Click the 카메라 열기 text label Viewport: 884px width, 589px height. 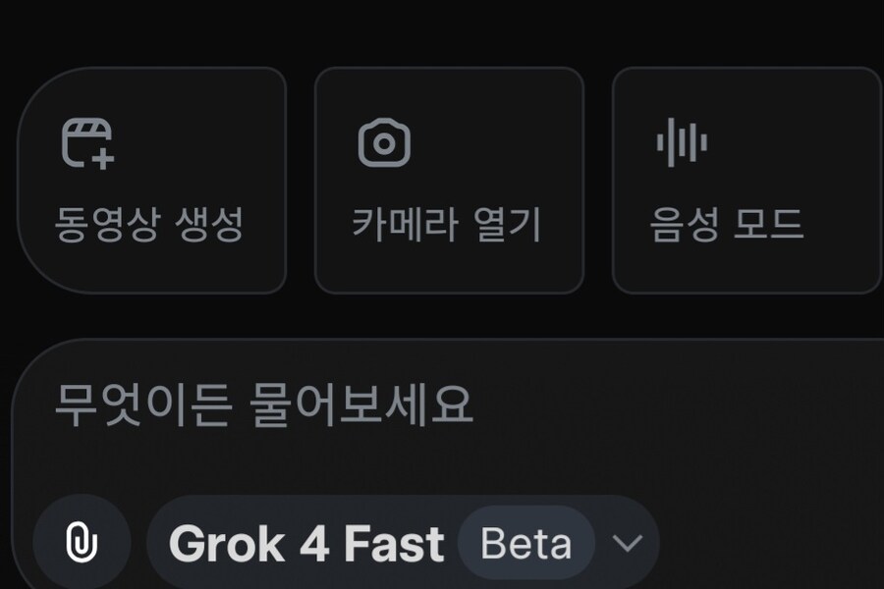pos(447,225)
